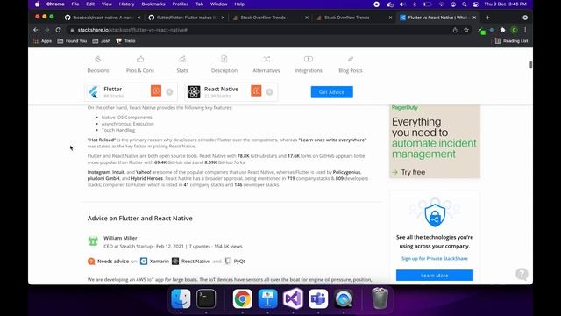This screenshot has height=316, width=561.
Task: Open Chrome profile avatar
Action: pos(515,30)
